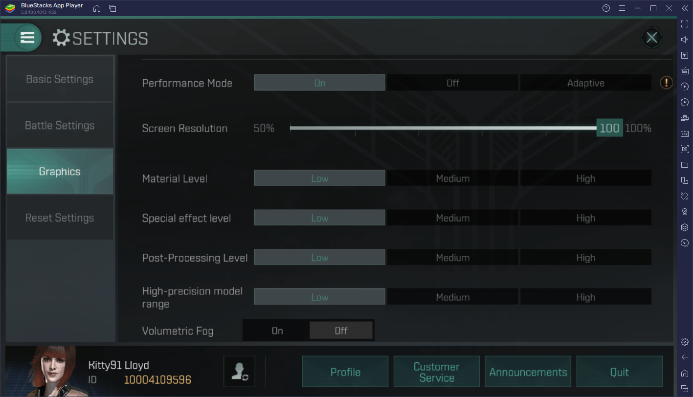Image resolution: width=693 pixels, height=397 pixels.
Task: Open BlueStacks multi-instance tab icon
Action: pyautogui.click(x=112, y=8)
